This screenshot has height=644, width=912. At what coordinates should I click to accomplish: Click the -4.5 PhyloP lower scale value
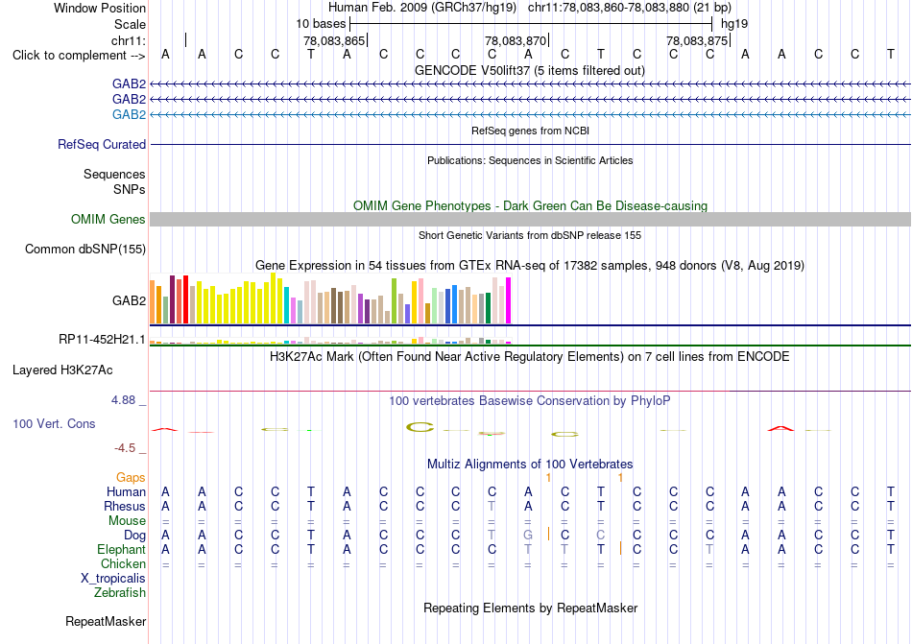[125, 447]
